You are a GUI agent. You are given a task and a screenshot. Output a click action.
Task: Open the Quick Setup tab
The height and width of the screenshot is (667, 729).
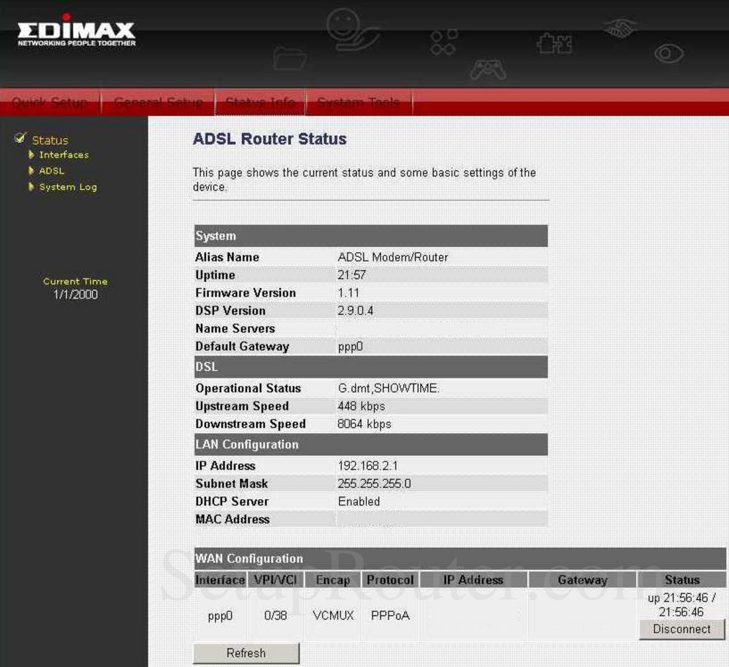pyautogui.click(x=50, y=102)
